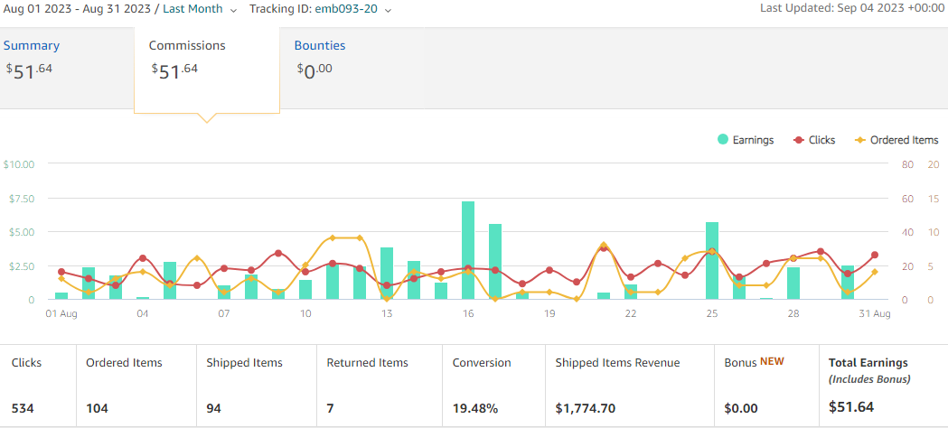Viewport: 948px width, 428px height.
Task: Toggle the Clicks legend series
Action: pos(813,140)
